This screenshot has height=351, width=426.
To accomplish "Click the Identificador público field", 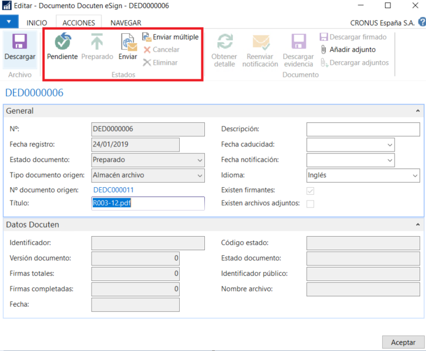I will click(x=363, y=274).
